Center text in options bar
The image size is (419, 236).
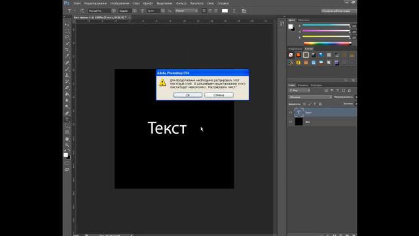[x=210, y=11]
